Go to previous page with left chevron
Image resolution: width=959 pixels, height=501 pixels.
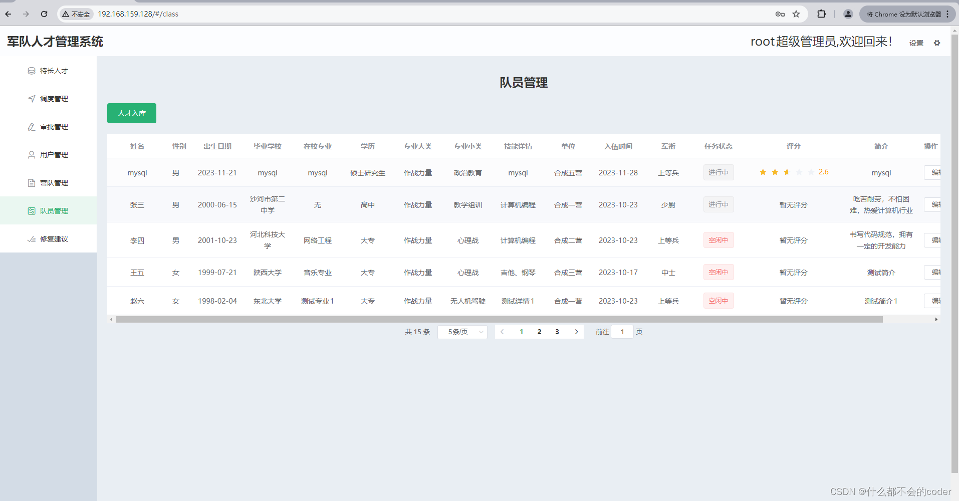[502, 332]
